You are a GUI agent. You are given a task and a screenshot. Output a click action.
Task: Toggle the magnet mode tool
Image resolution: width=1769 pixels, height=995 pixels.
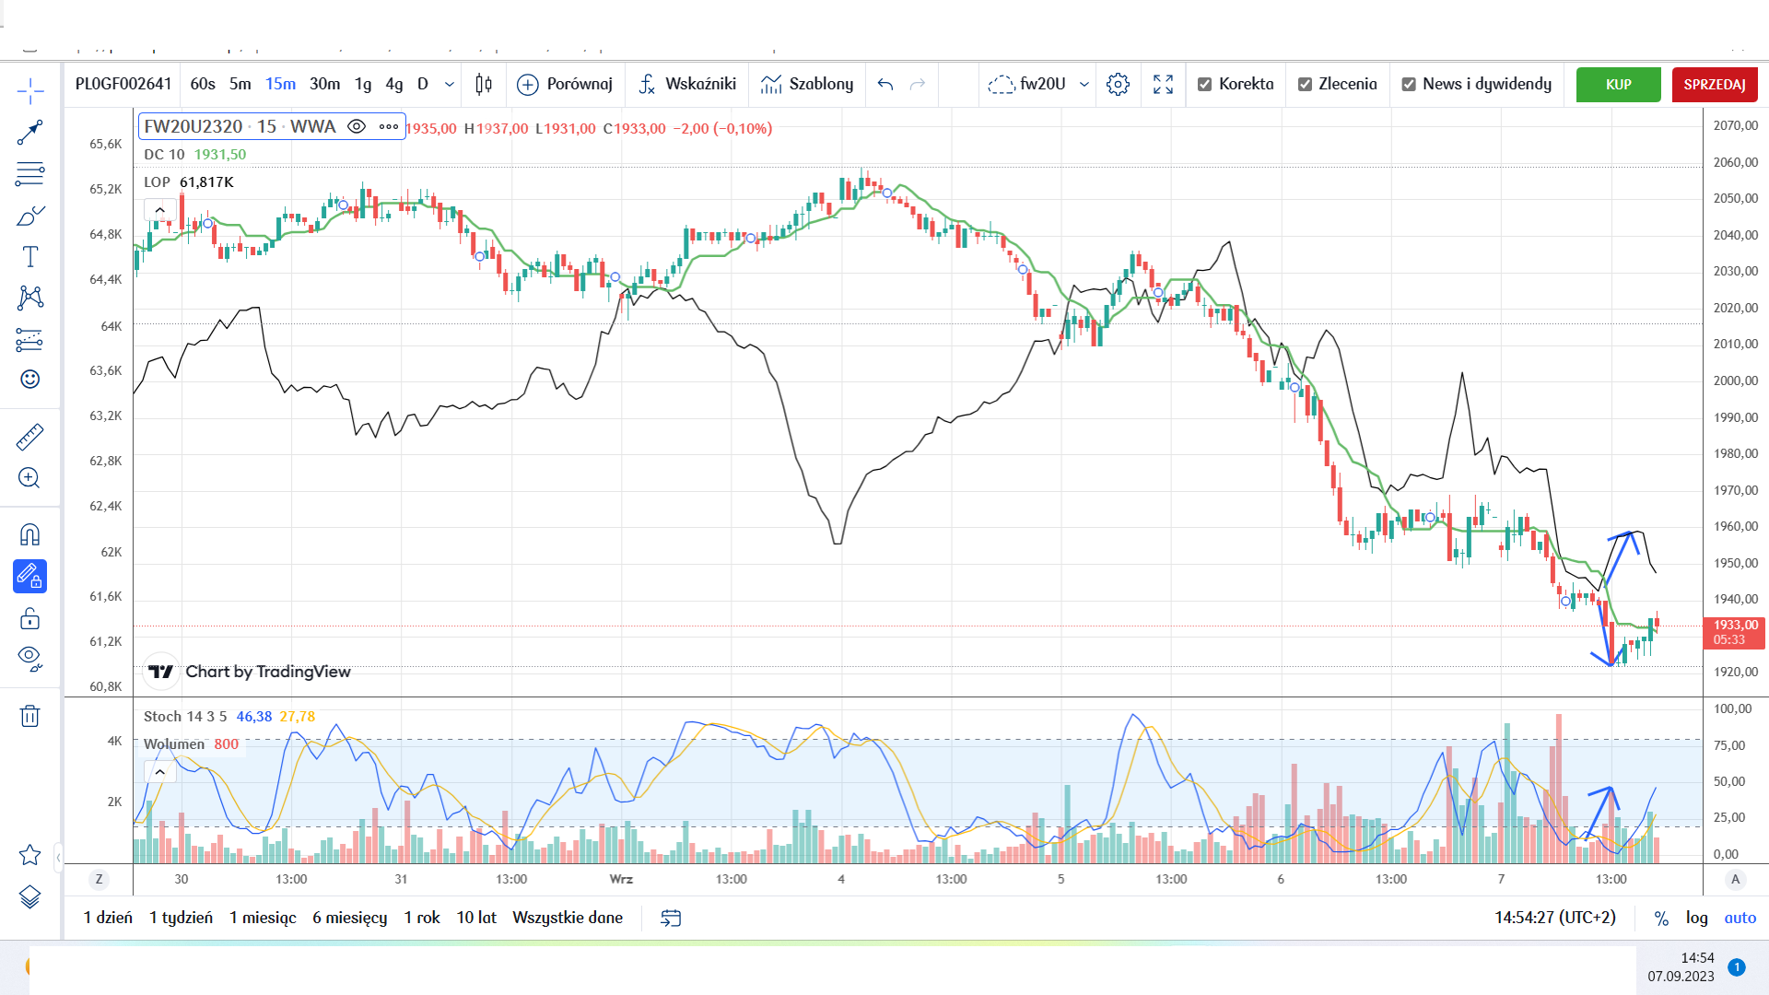click(29, 535)
